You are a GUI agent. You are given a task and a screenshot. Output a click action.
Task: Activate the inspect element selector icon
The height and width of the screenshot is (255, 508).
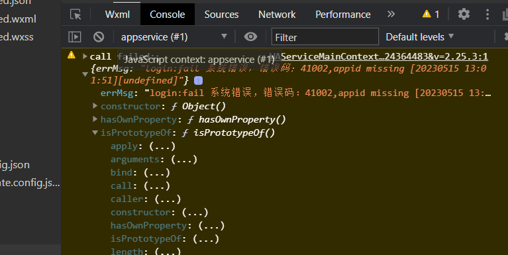76,15
